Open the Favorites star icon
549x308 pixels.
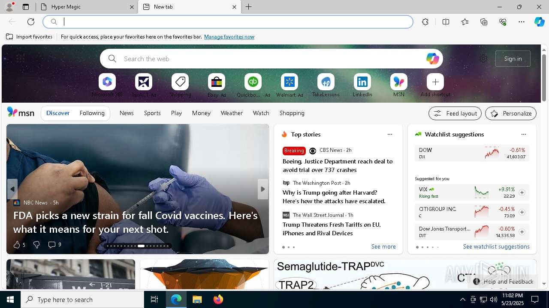pos(465,22)
